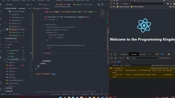
Task: Open Explorer panel more actions ellipsis
Action: click(x=23, y=5)
